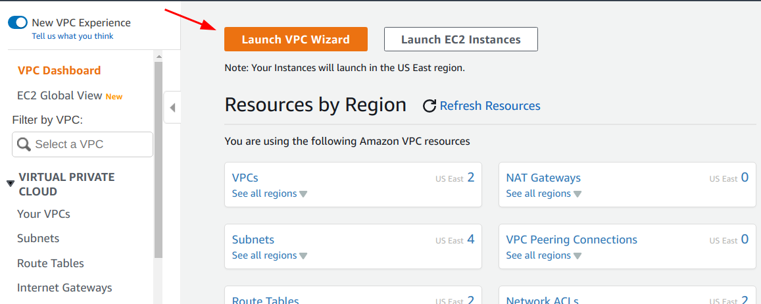Screen dimensions: 761x304
Task: Open the Subnets resource card link
Action: click(x=253, y=240)
